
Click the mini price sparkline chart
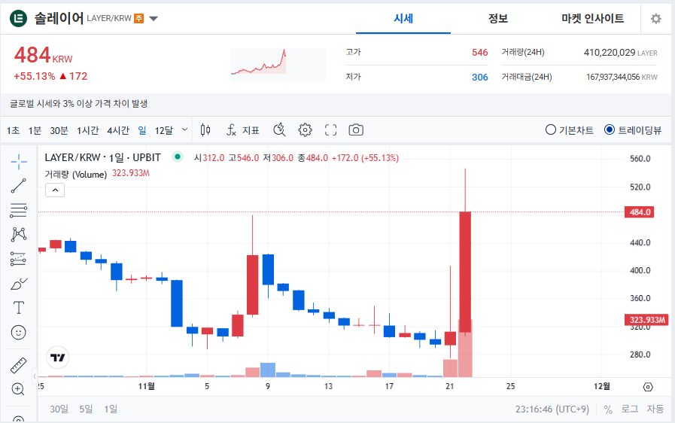coord(278,65)
